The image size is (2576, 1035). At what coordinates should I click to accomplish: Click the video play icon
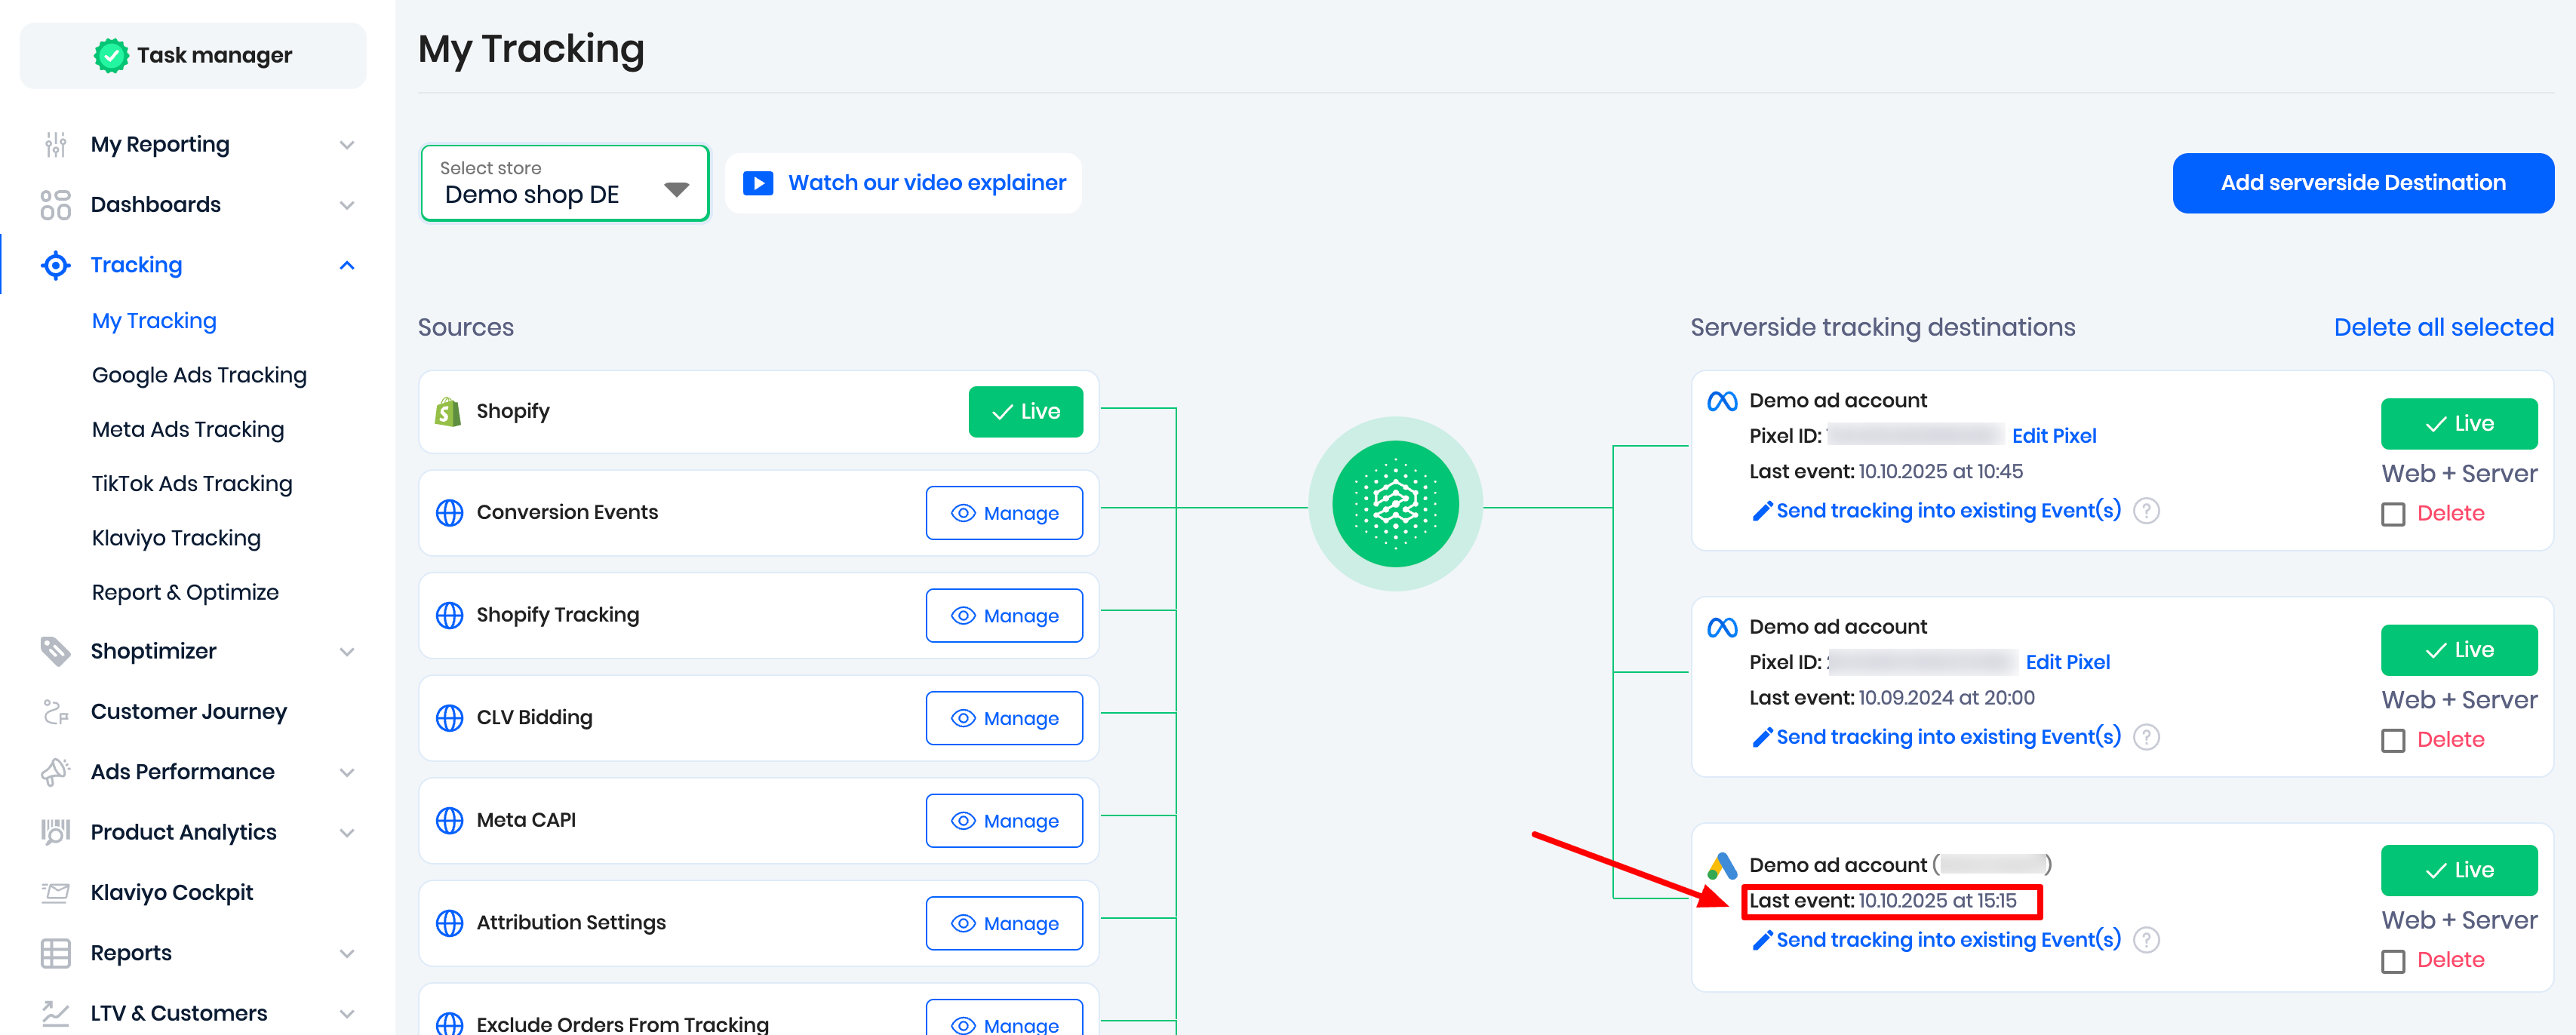pos(757,183)
